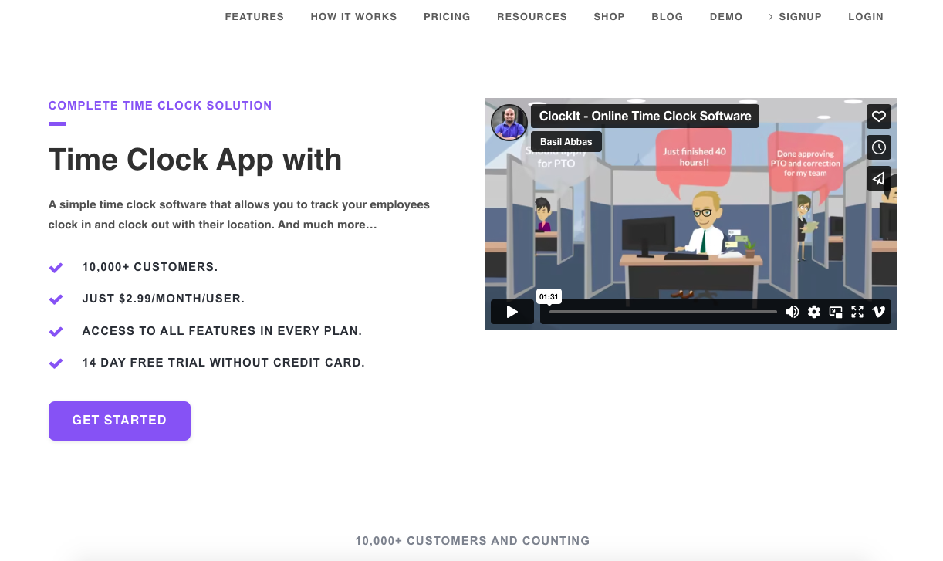The width and height of the screenshot is (943, 561).
Task: Click Basil Abbas profile avatar
Action: [509, 123]
